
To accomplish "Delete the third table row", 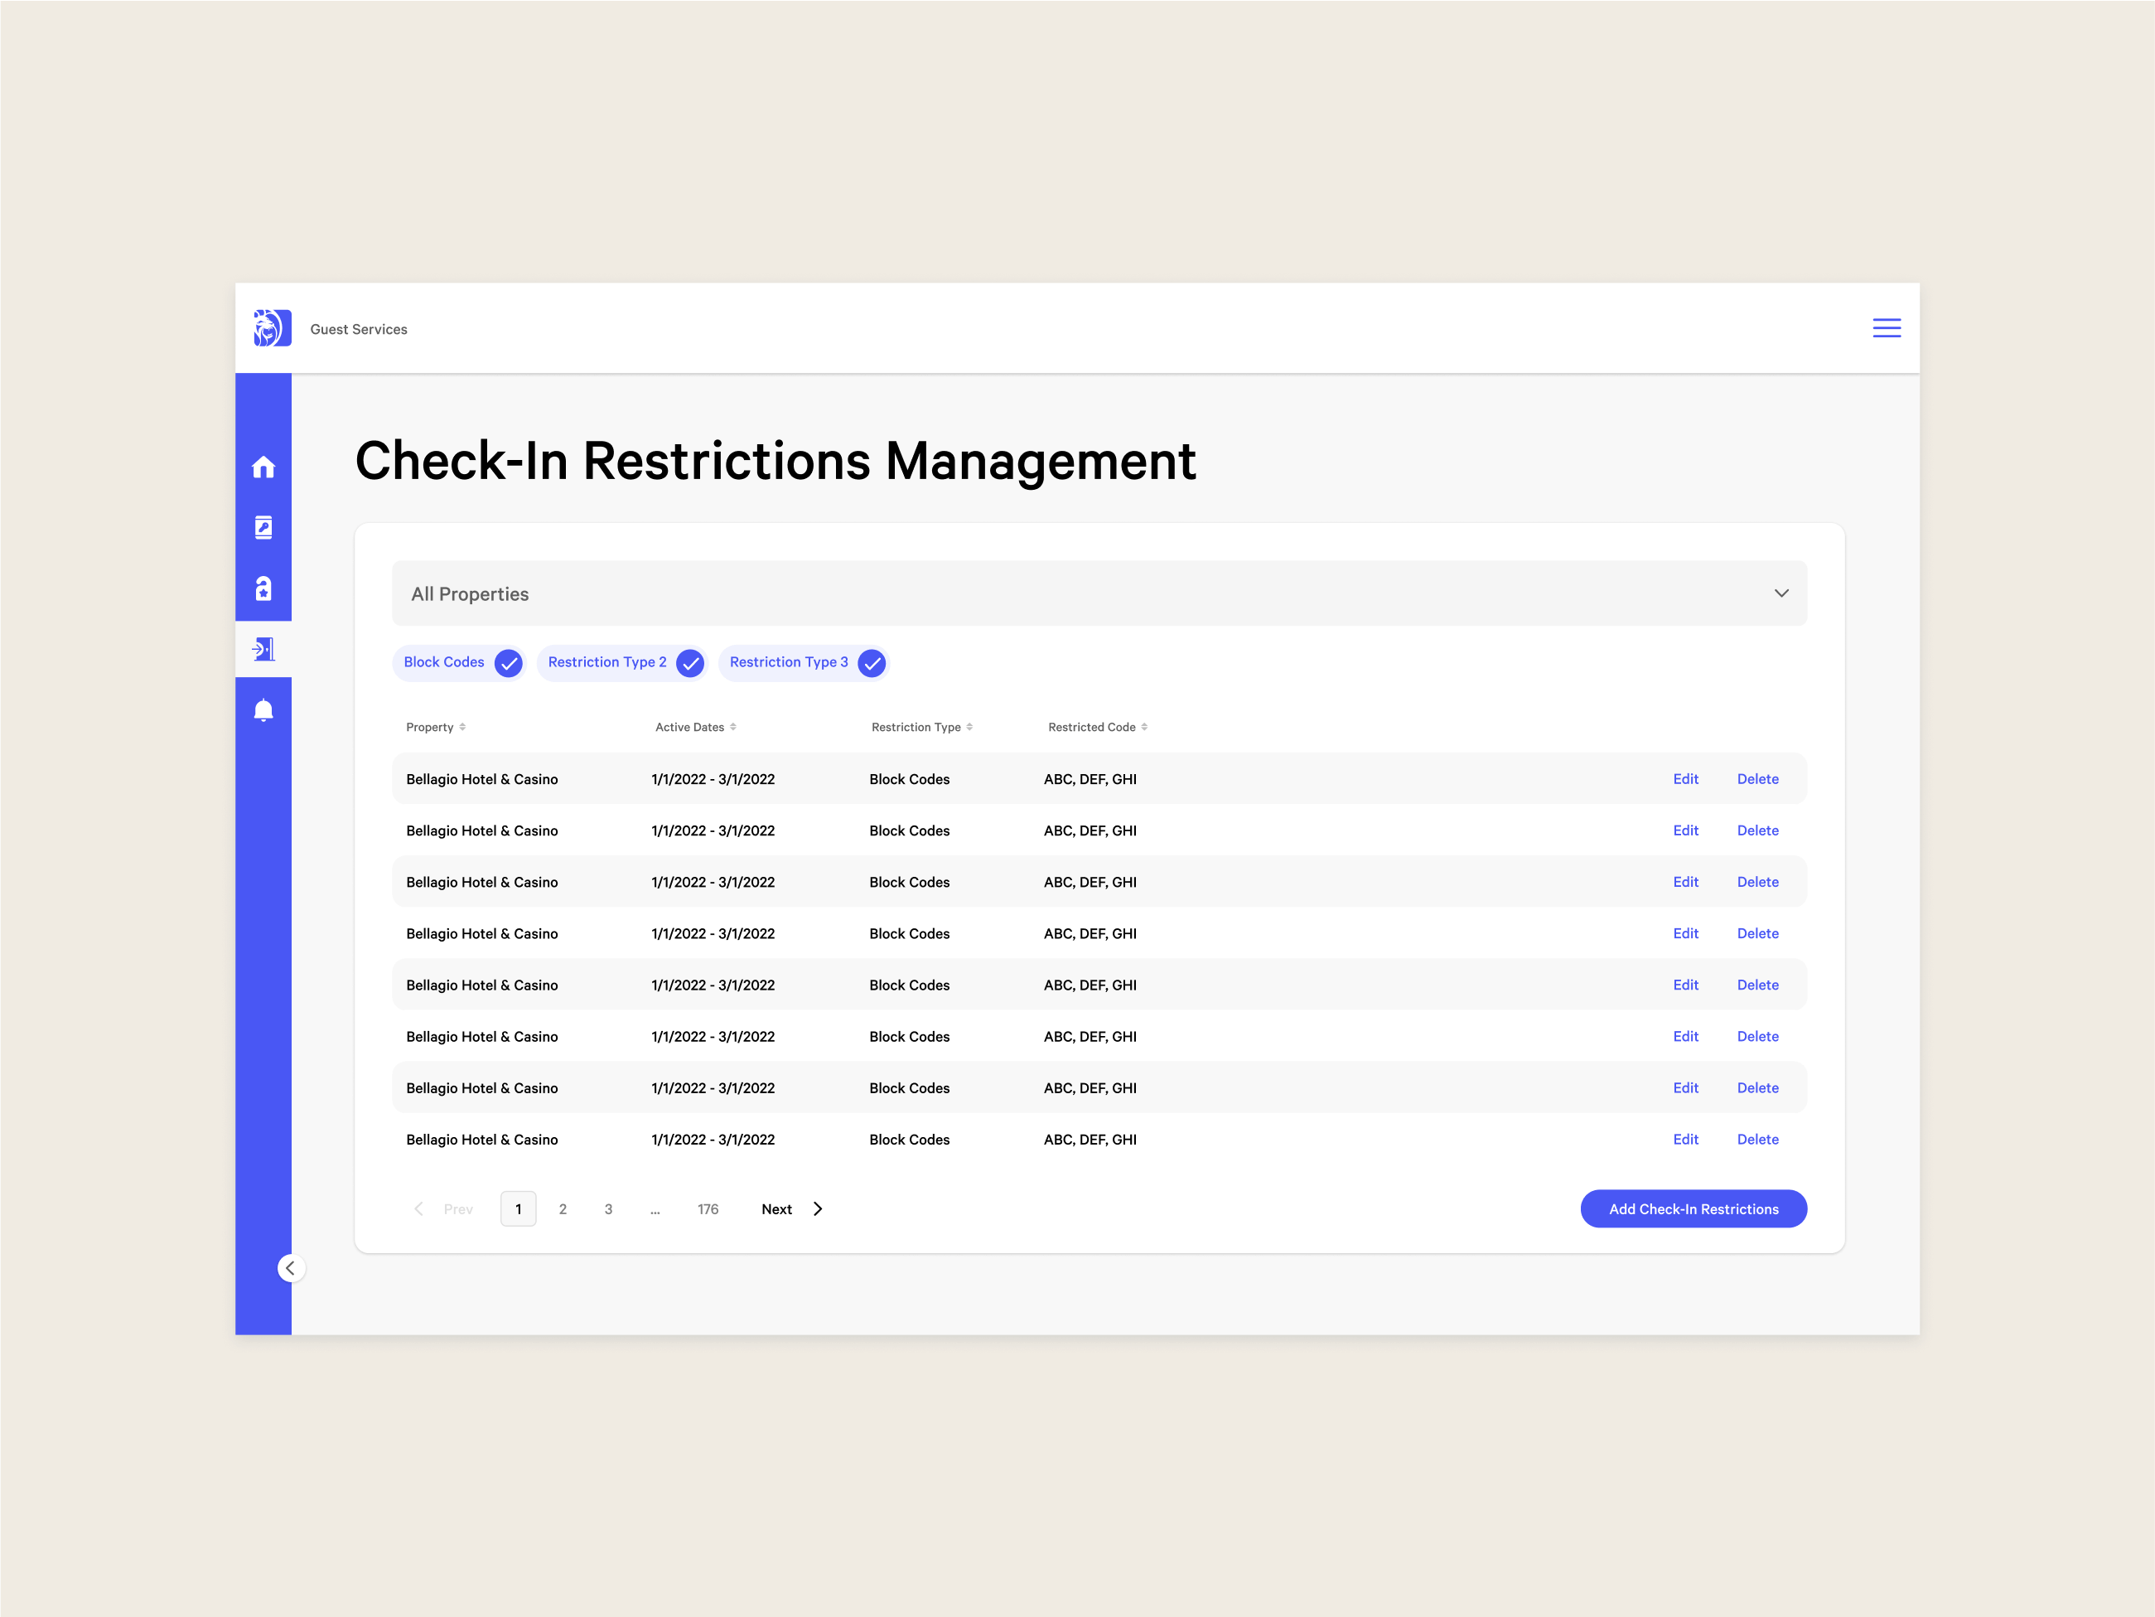I will pos(1757,882).
